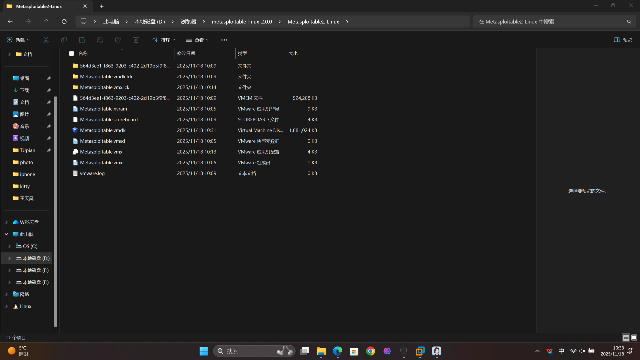Add a new tab with plus button

(102, 6)
